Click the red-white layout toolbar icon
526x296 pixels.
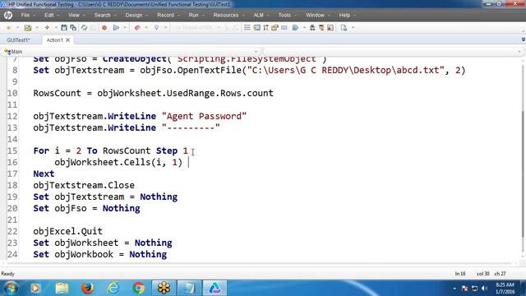330,28
